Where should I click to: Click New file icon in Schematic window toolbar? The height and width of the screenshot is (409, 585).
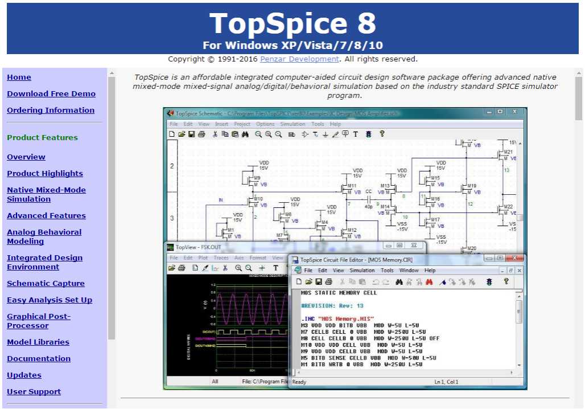point(172,134)
